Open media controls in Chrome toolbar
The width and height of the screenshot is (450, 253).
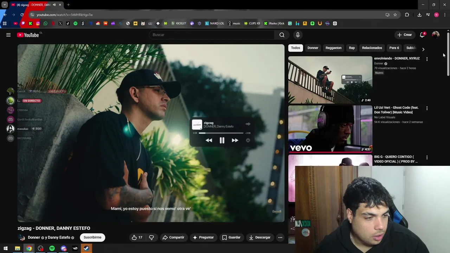[x=428, y=15]
